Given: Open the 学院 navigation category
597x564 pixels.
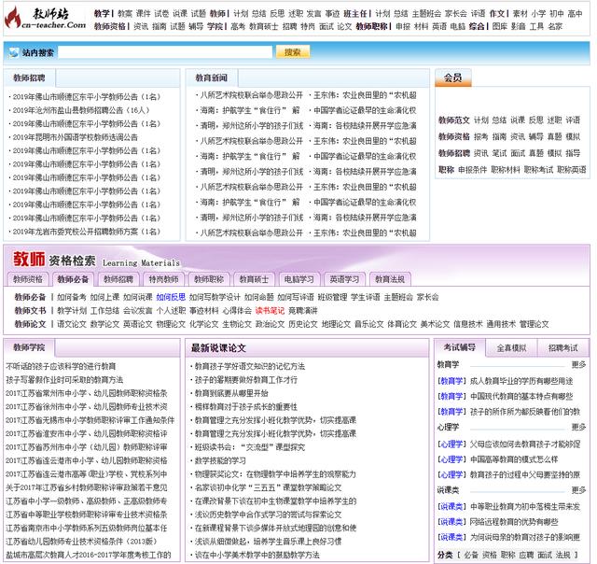Looking at the screenshot, I should 215,26.
